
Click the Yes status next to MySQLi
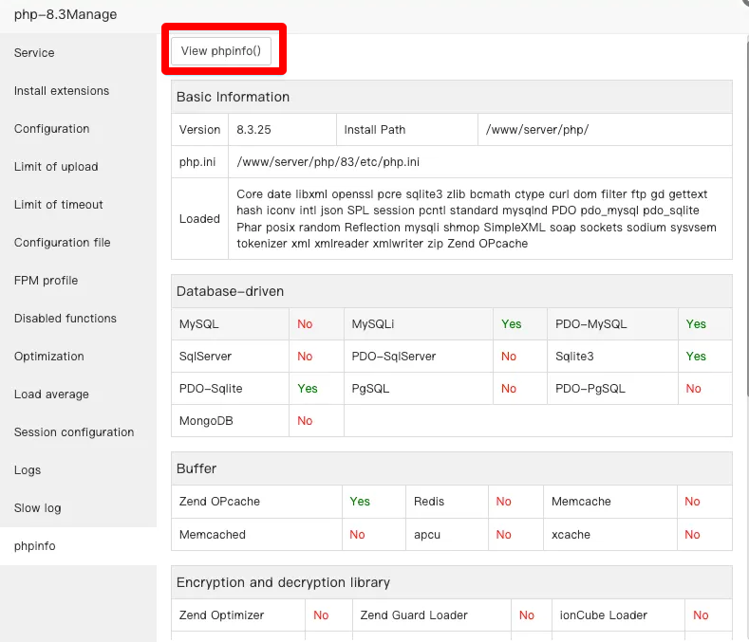pyautogui.click(x=511, y=324)
